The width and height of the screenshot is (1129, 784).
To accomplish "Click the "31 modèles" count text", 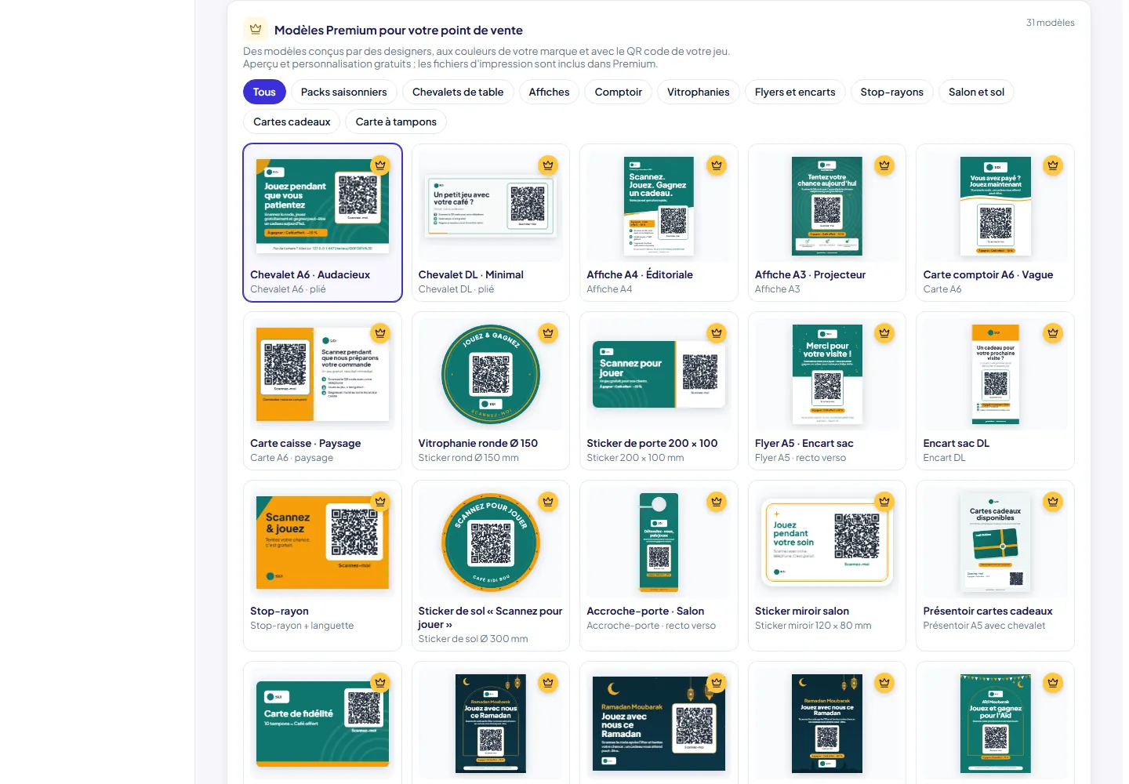I will pyautogui.click(x=1051, y=23).
